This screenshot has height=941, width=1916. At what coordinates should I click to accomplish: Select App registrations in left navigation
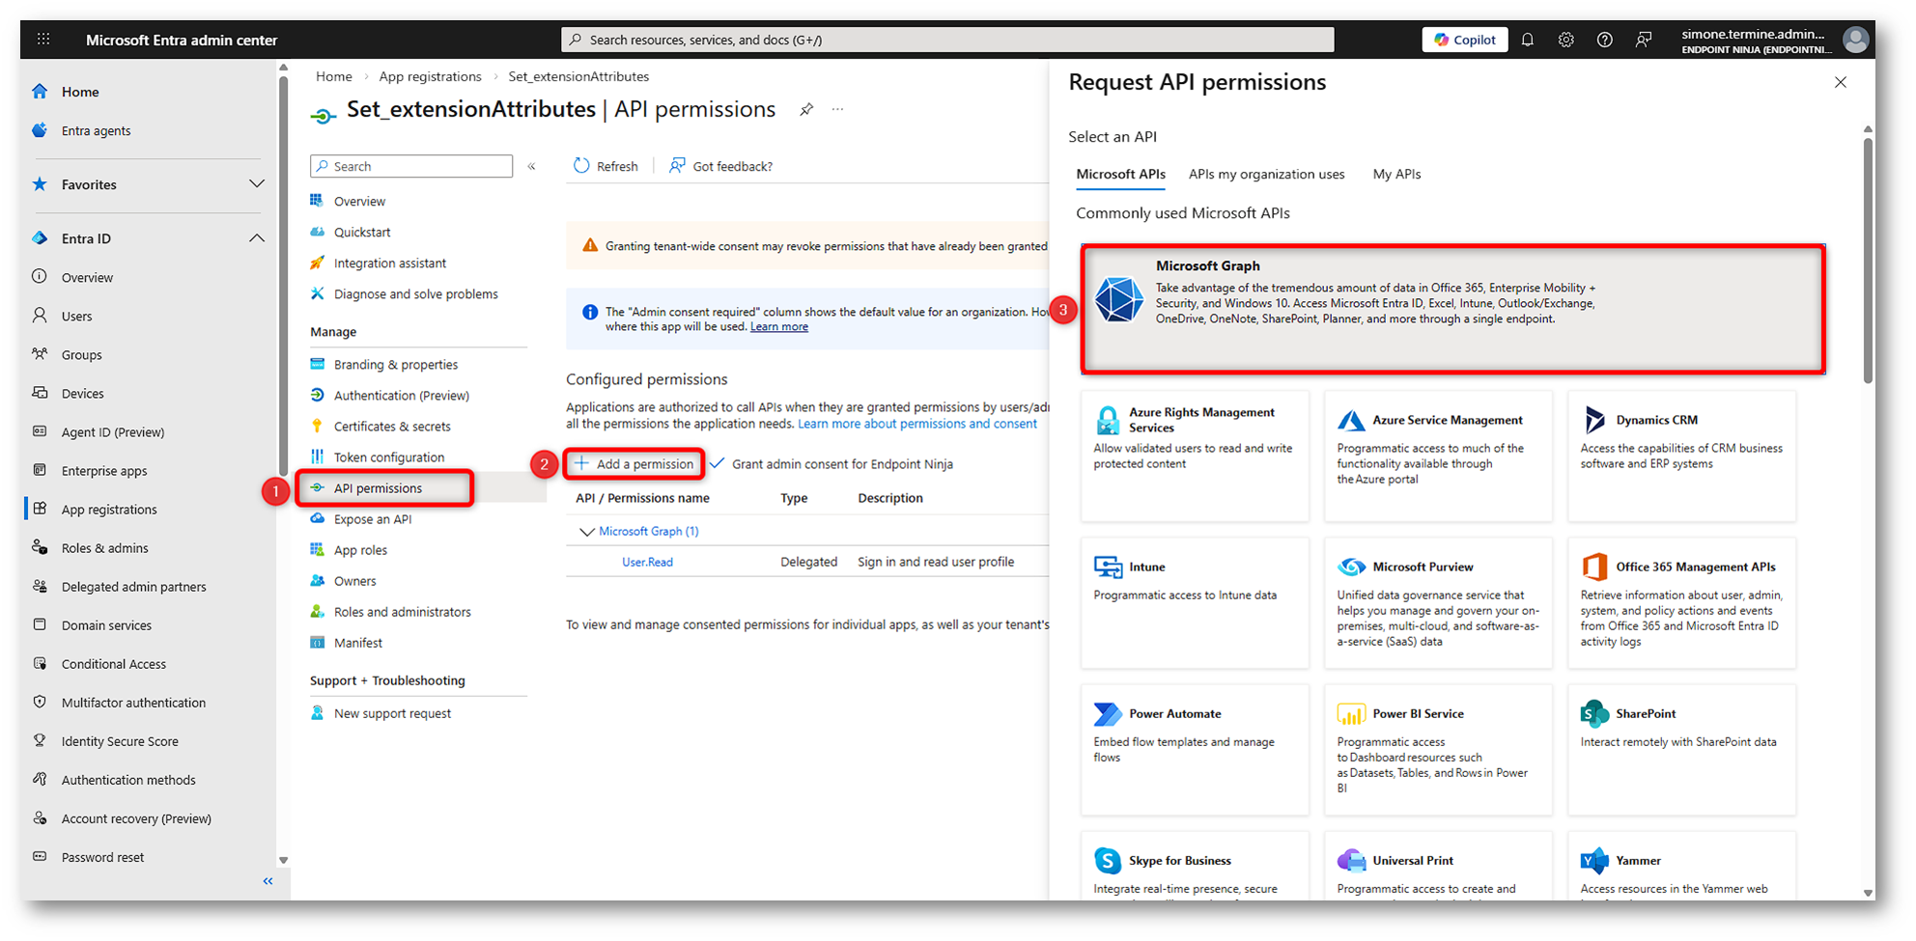click(x=109, y=509)
